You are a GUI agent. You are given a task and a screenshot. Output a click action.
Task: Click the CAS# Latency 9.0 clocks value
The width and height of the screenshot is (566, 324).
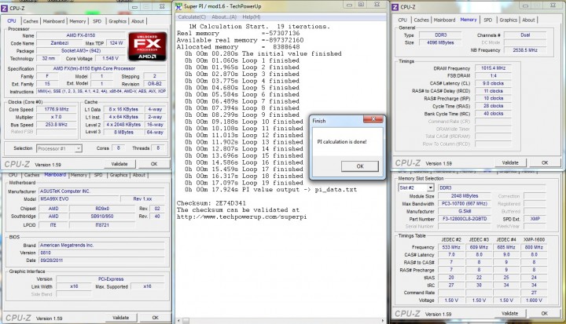point(493,83)
